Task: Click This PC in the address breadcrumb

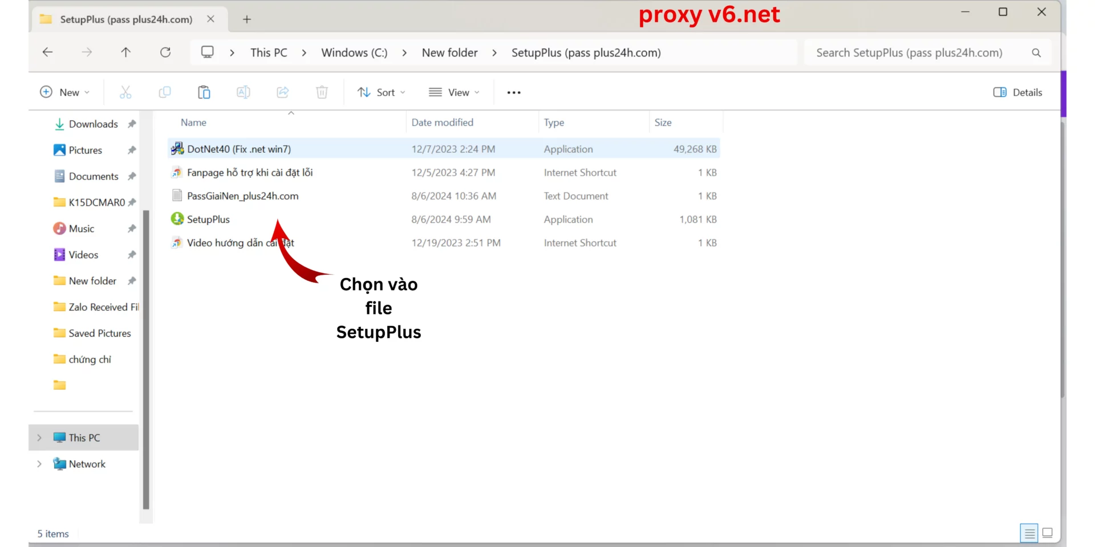Action: click(x=269, y=52)
